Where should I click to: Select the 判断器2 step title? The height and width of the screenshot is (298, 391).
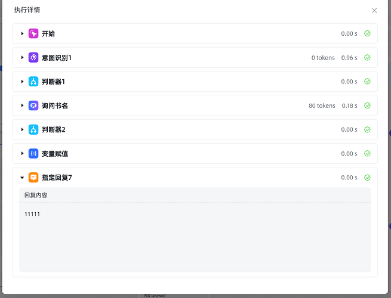click(55, 129)
